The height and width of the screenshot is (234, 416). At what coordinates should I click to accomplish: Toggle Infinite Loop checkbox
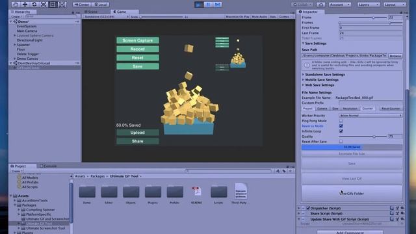(x=341, y=131)
